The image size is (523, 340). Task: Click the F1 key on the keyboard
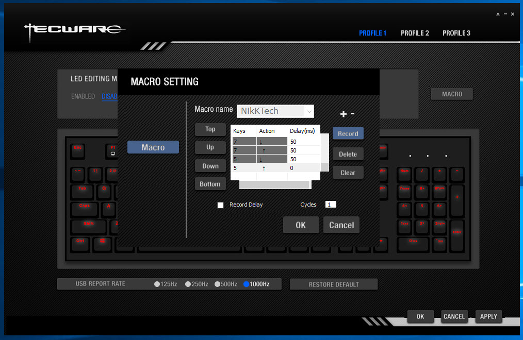point(112,151)
